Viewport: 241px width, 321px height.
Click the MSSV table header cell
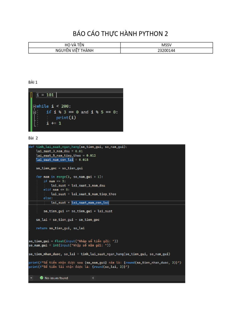pyautogui.click(x=167, y=45)
